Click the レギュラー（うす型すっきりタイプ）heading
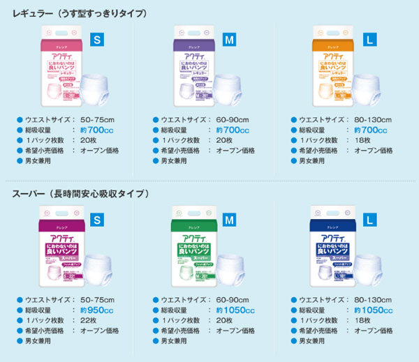This screenshot has width=419, height=362. [80, 13]
